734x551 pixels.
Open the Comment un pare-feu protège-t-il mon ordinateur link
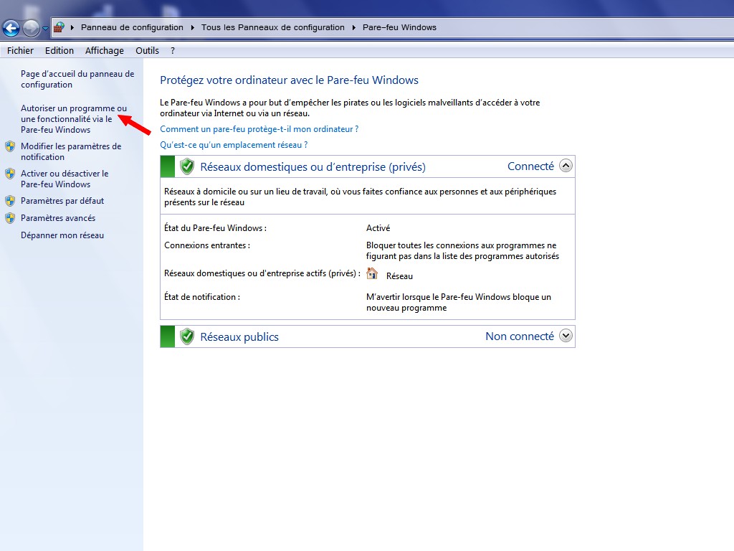[x=259, y=129]
